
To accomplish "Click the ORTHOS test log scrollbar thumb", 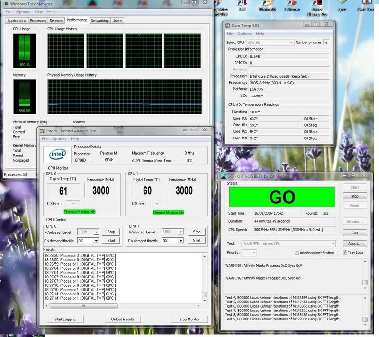I will (365, 319).
